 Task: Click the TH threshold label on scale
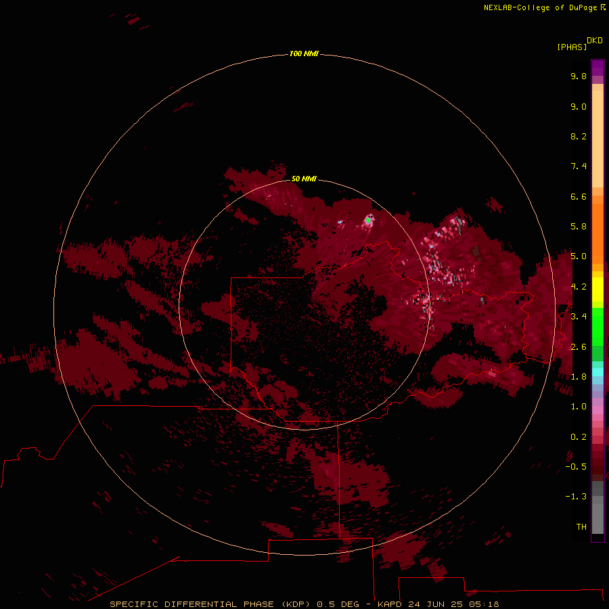581,527
